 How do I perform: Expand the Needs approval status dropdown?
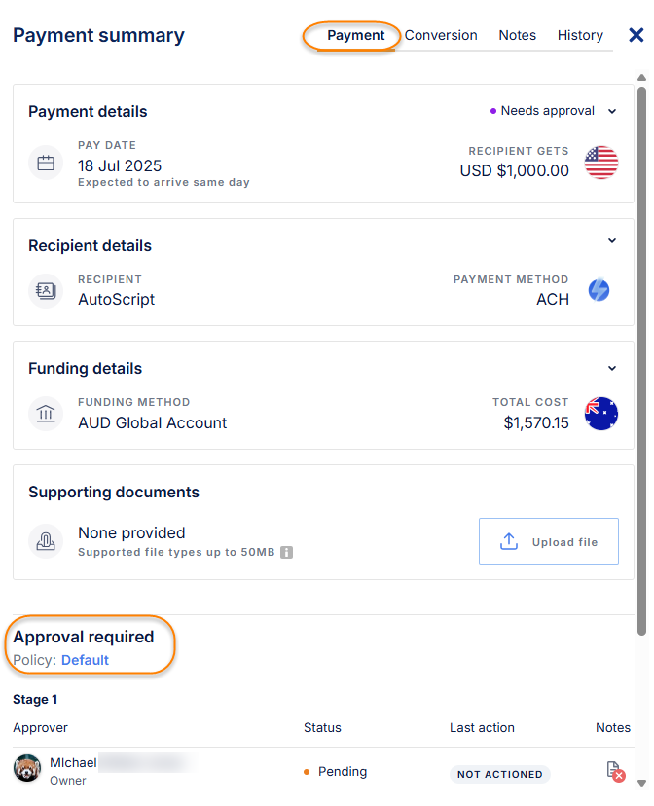(x=612, y=111)
